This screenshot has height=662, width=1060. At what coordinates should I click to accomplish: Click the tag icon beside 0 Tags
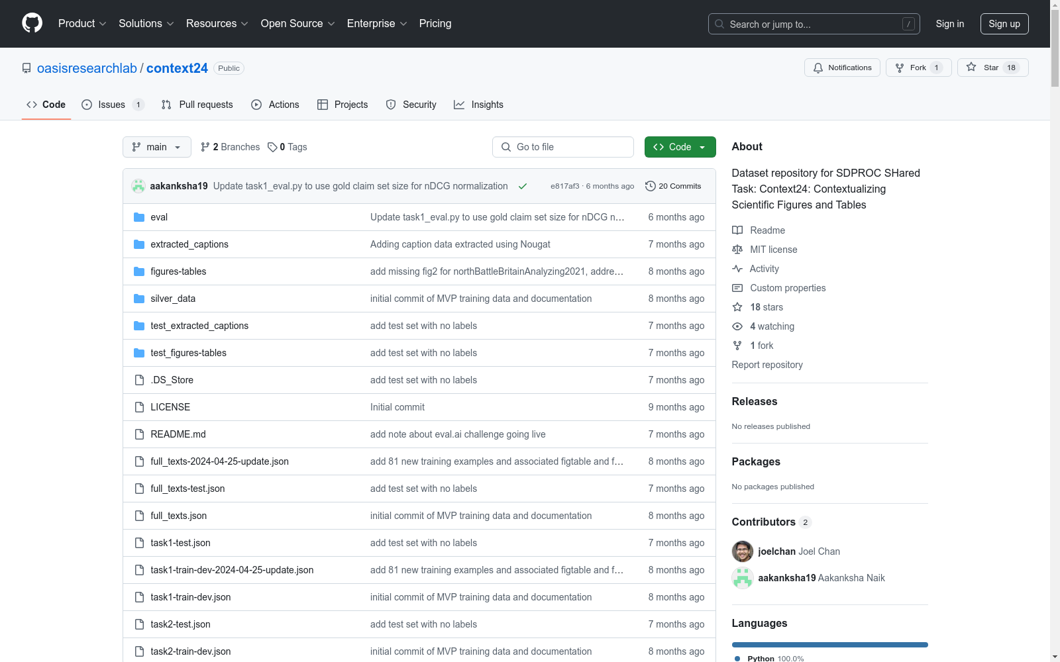[272, 147]
